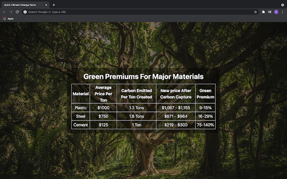Click the Green Premiums For Major Materials heading
Screen dimensions: 287x179
(x=144, y=76)
